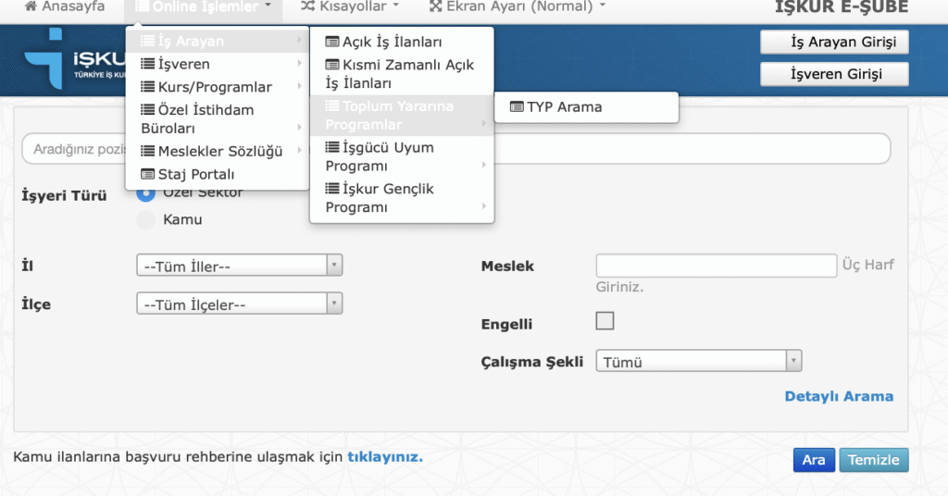Click the Temizle clear button

[x=874, y=460]
